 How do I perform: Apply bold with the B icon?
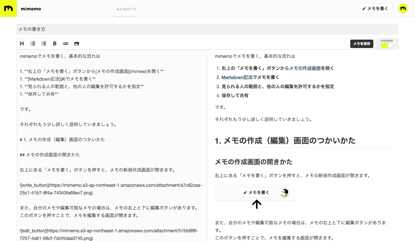point(55,44)
